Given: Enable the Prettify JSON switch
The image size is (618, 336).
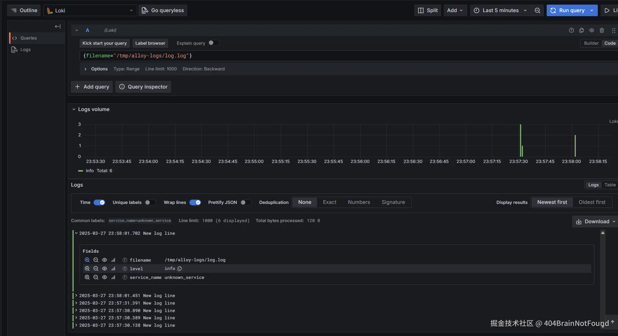Looking at the screenshot, I should click(246, 202).
